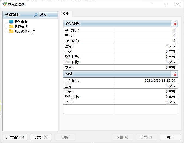The height and width of the screenshot is (143, 184).
Task: Reset the 总计 section statistics icon
Action: (174, 74)
